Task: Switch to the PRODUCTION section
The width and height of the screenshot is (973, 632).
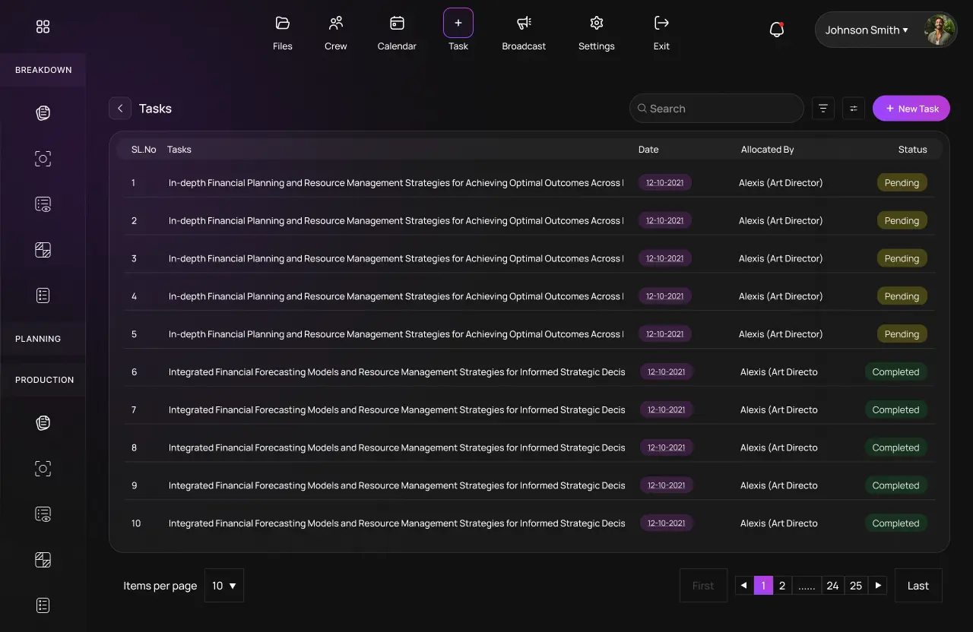Action: click(44, 379)
